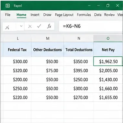This screenshot has width=123, height=123.
Task: Select the $1,962.50 net pay cell
Action: pyautogui.click(x=108, y=61)
